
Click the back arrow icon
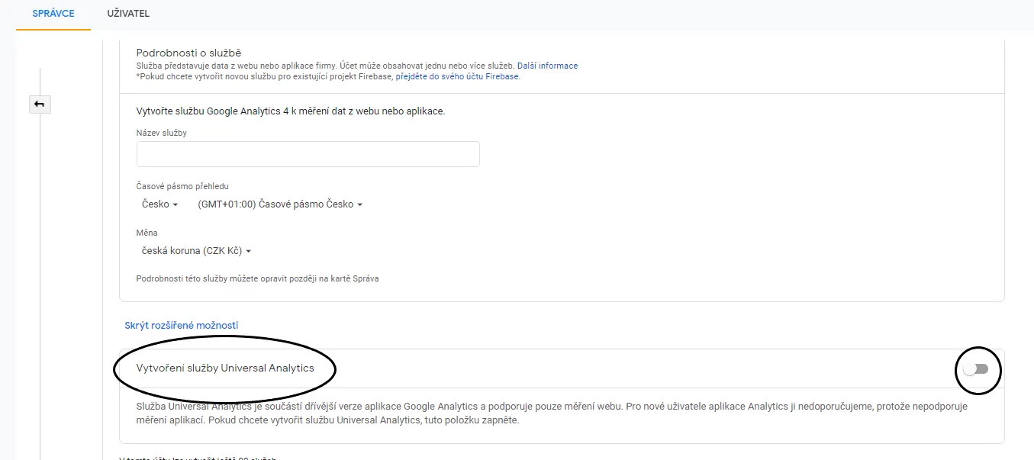tap(40, 105)
